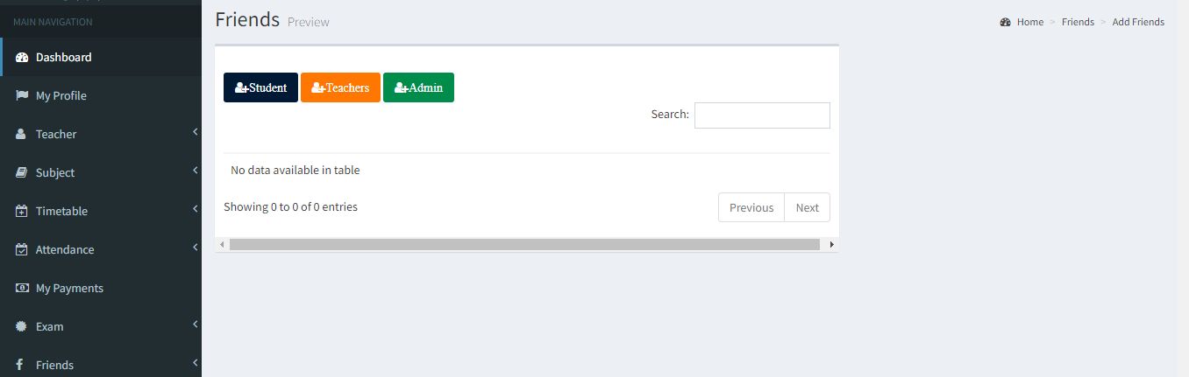1189x377 pixels.
Task: Click the Friends Facebook-style icon in sidebar
Action: coord(20,366)
